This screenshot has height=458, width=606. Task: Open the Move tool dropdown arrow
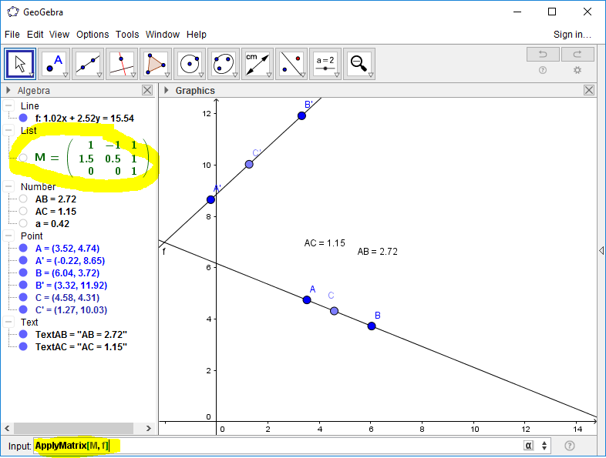pyautogui.click(x=32, y=75)
